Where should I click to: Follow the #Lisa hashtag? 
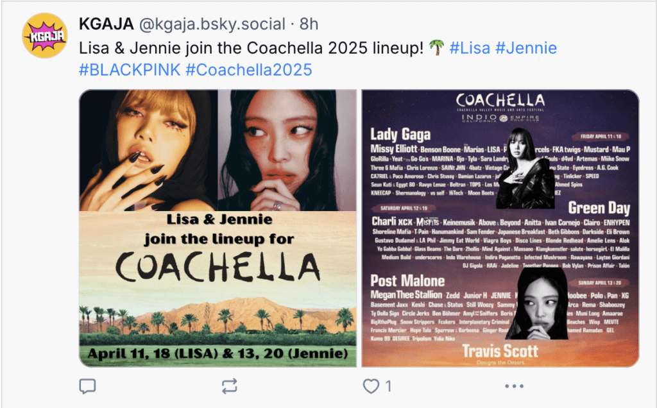tap(470, 47)
